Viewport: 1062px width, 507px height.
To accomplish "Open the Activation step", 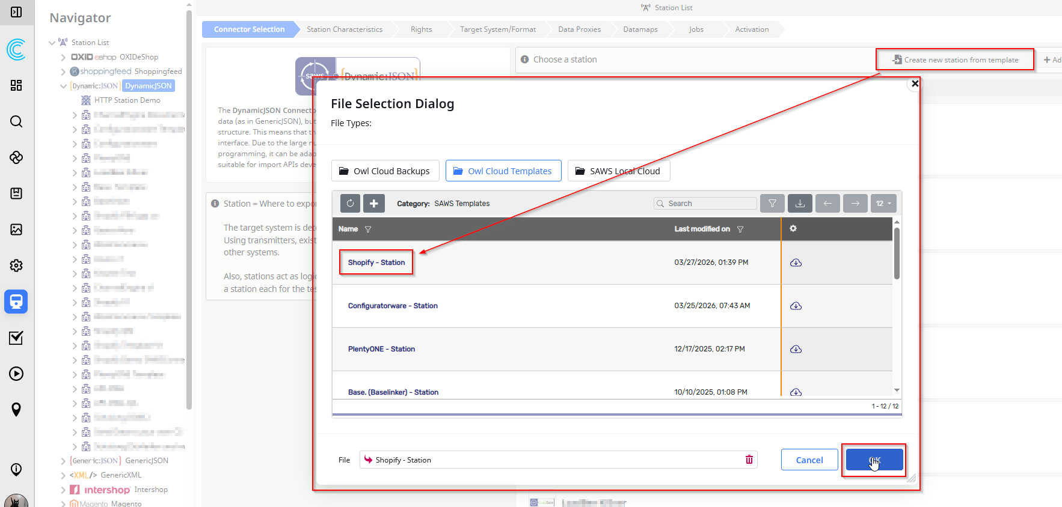I will point(752,29).
